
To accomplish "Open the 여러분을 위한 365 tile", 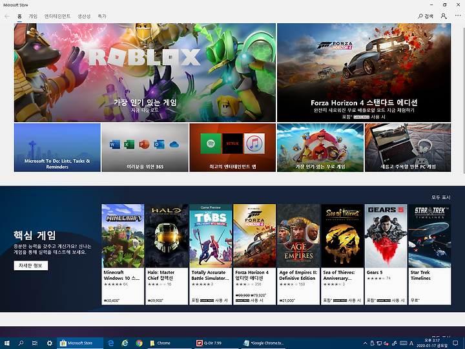I will tap(145, 147).
